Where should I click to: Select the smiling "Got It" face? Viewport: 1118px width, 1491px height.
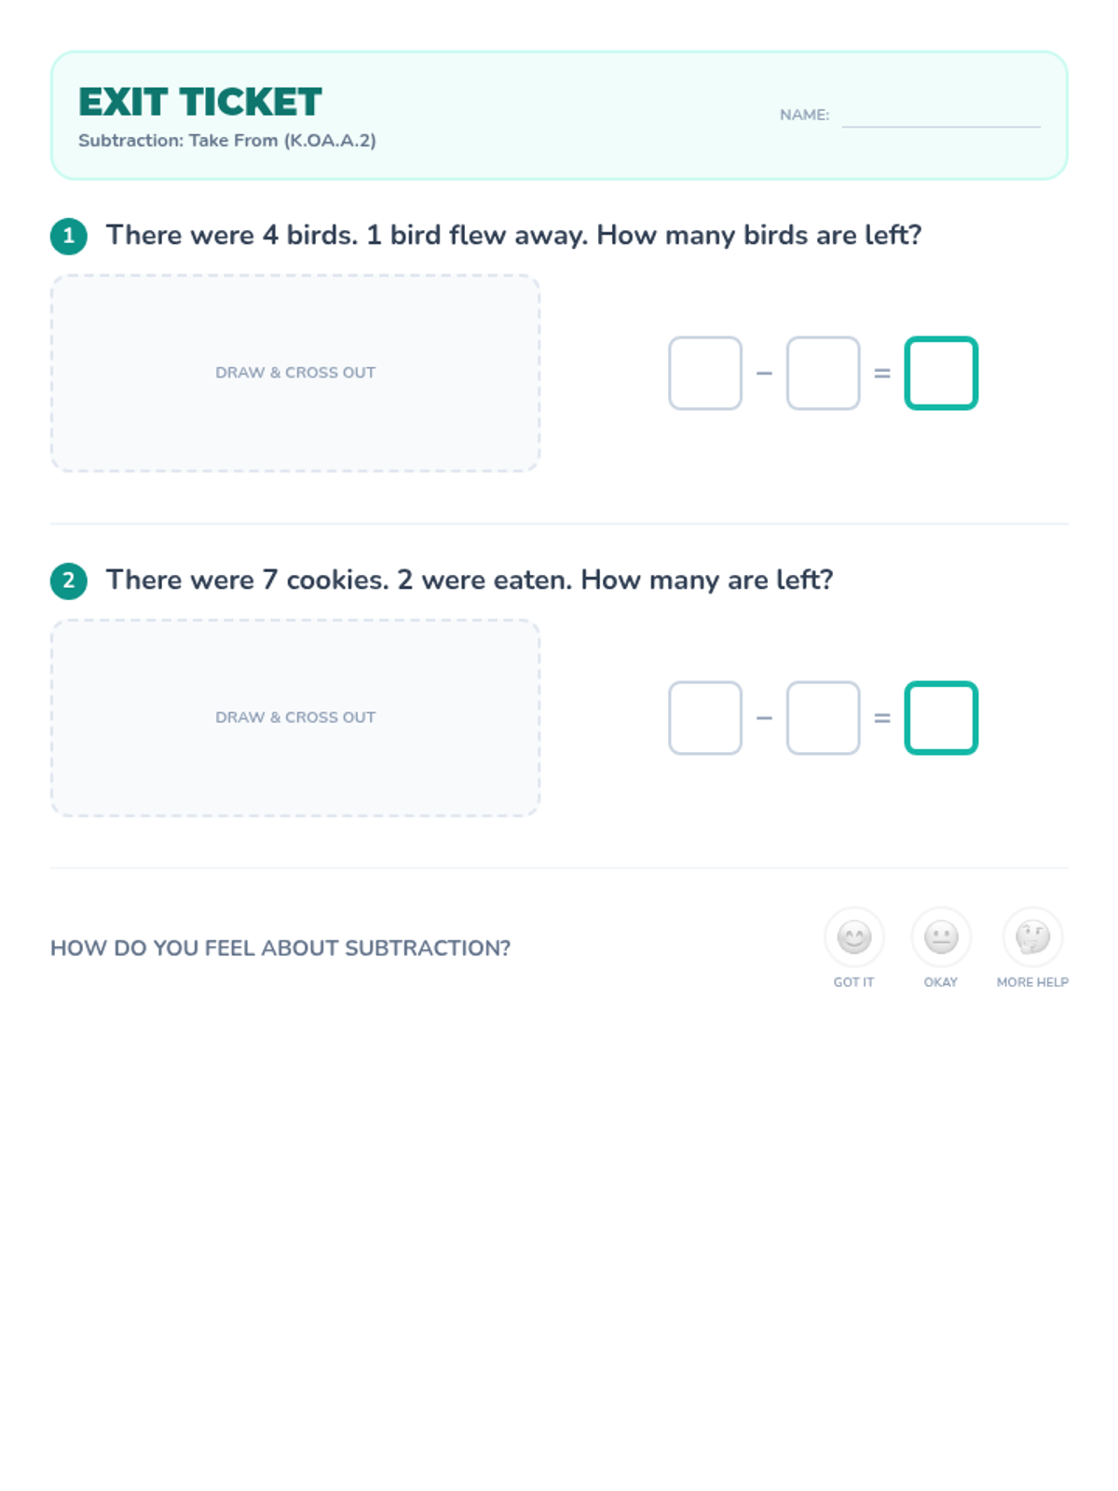click(x=853, y=937)
